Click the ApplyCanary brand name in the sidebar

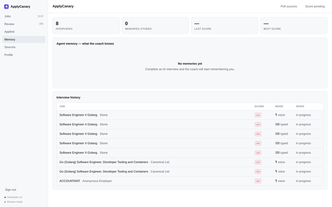pos(20,7)
